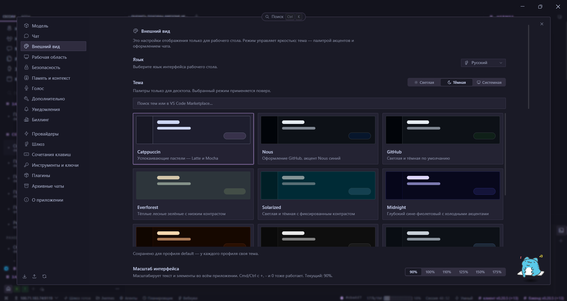Viewport: 567px width, 301px height.
Task: Set interface scale to 100%
Action: click(430, 272)
